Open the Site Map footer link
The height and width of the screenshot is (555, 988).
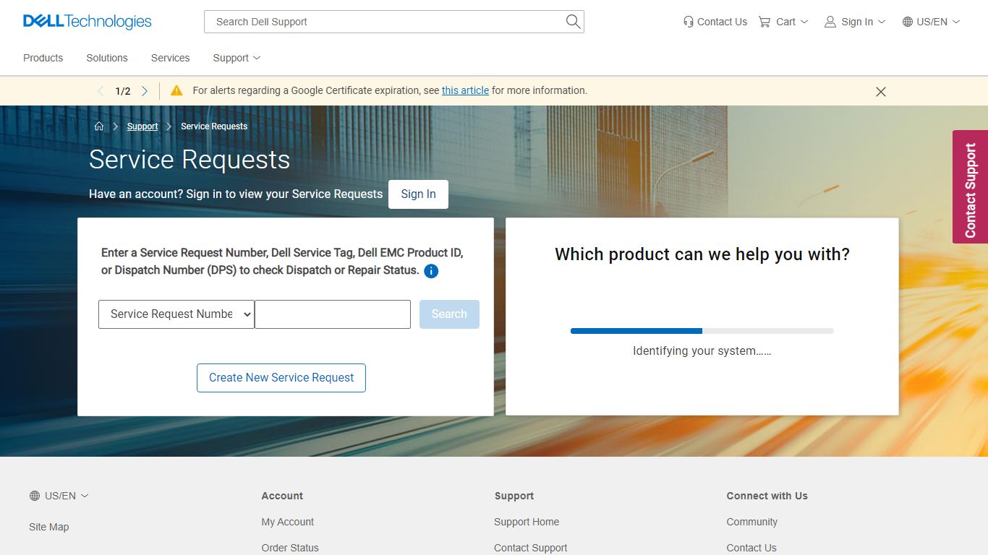click(x=48, y=527)
